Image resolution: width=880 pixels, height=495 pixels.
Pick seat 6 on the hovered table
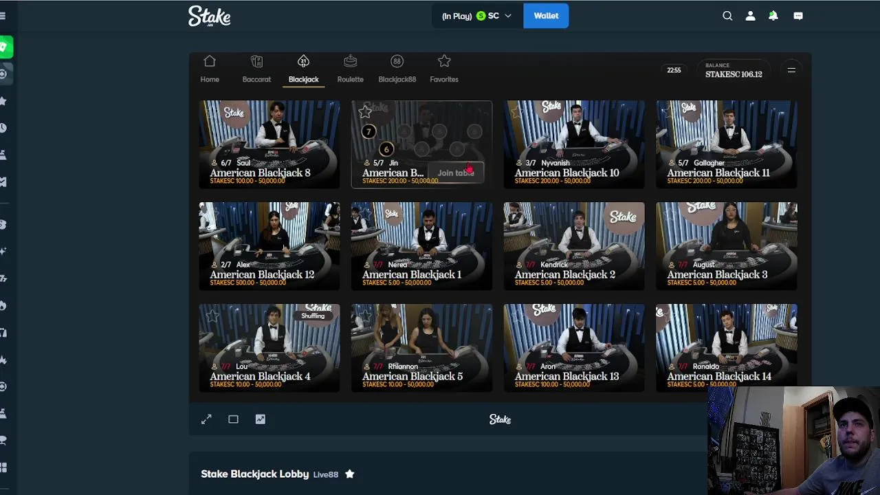386,148
